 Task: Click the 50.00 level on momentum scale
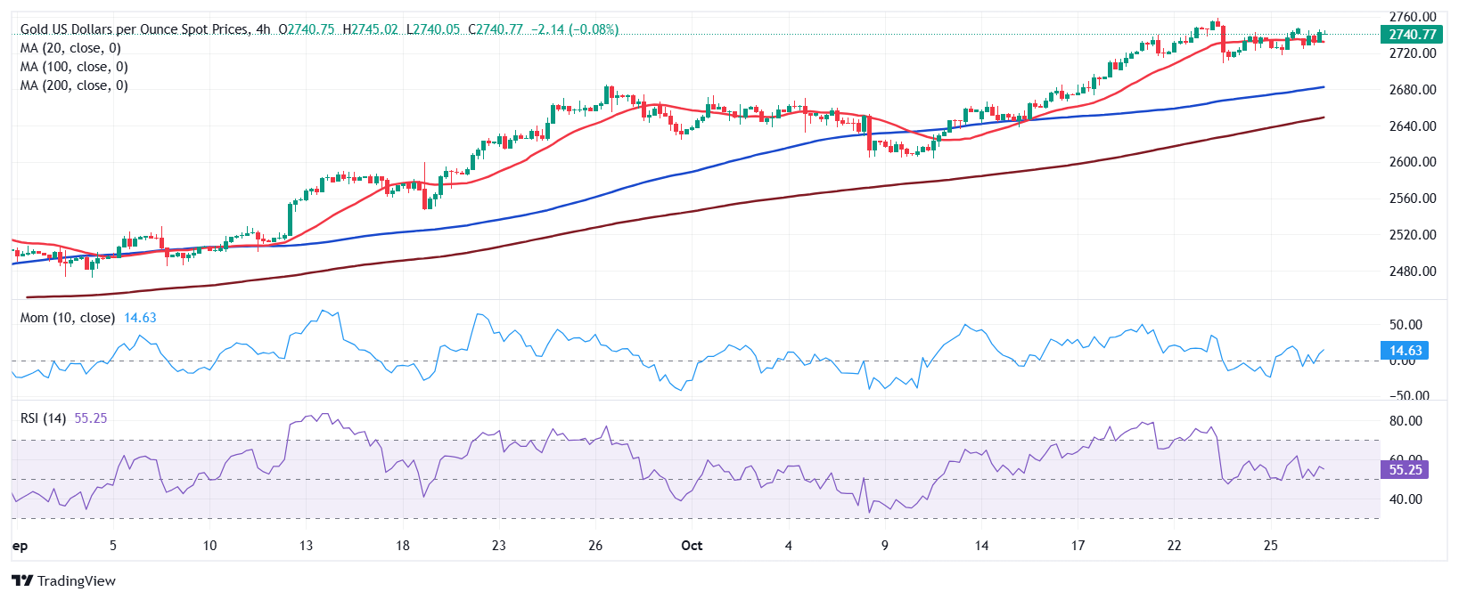(x=1406, y=325)
